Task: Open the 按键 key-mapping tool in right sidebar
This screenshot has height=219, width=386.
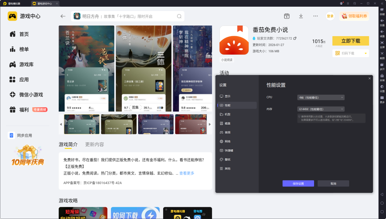Action: [382, 11]
